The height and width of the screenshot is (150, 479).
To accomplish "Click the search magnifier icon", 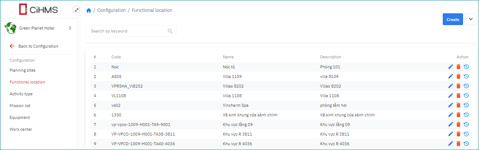I will click(170, 31).
